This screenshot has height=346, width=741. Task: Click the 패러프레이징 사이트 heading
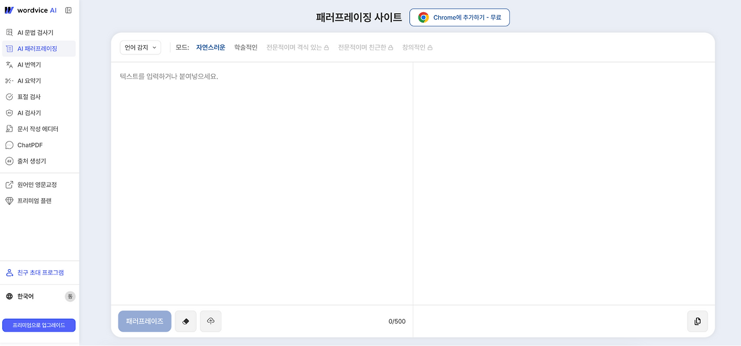click(x=359, y=17)
